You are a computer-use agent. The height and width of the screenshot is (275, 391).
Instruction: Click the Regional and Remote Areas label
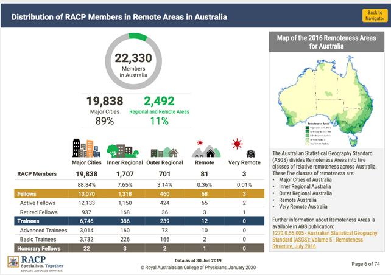(x=159, y=111)
